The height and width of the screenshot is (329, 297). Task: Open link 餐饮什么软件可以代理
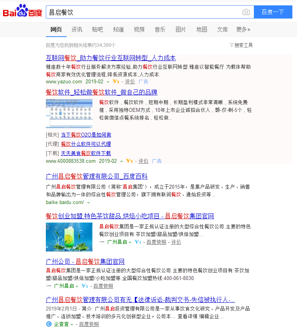(x=86, y=144)
